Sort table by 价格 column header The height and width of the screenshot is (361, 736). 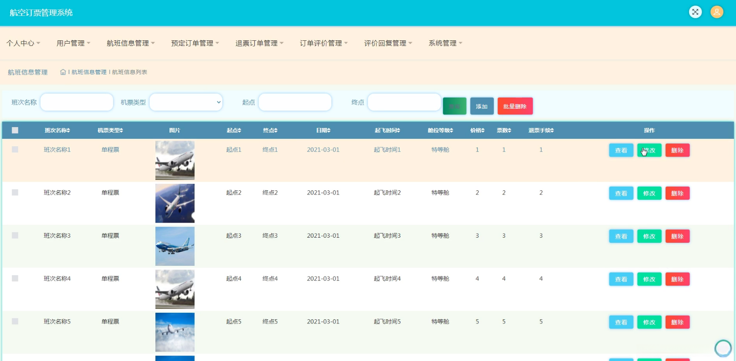pyautogui.click(x=477, y=130)
